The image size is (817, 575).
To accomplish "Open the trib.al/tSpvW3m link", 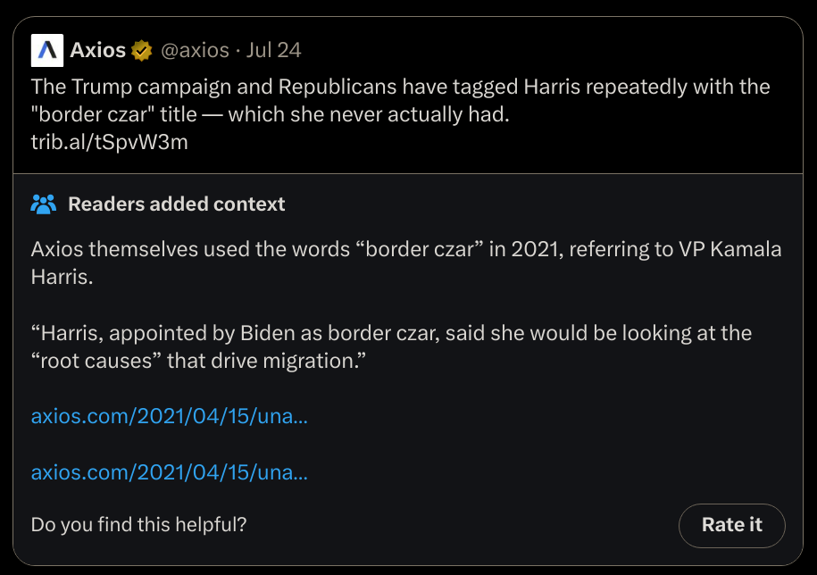I will (109, 142).
